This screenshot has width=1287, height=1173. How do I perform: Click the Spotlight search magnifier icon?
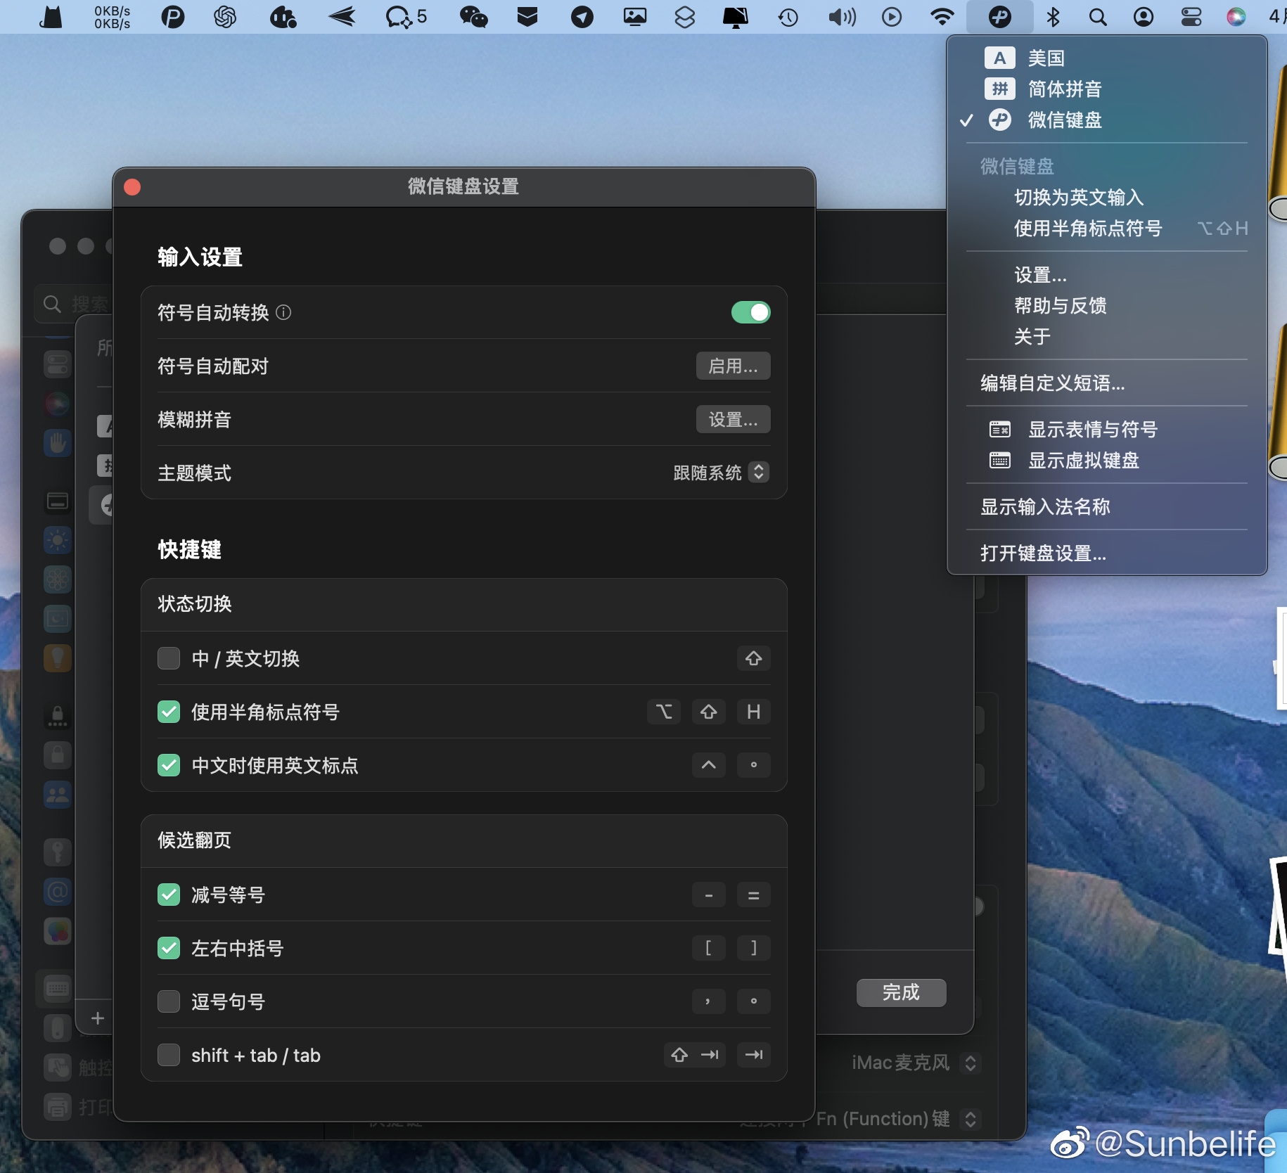[1097, 17]
